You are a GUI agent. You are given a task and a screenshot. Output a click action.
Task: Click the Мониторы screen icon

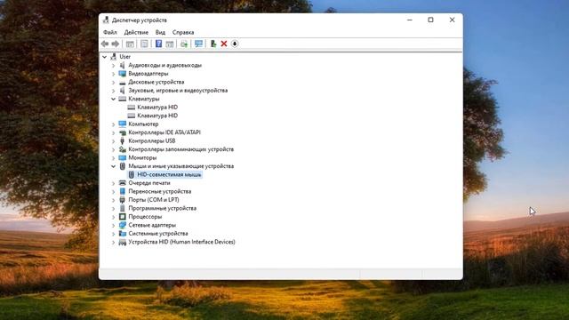pyautogui.click(x=123, y=158)
